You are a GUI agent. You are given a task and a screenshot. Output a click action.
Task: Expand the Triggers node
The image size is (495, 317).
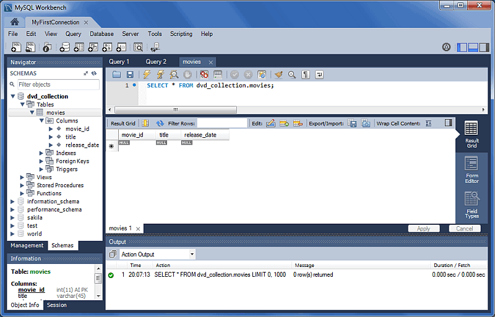point(41,169)
